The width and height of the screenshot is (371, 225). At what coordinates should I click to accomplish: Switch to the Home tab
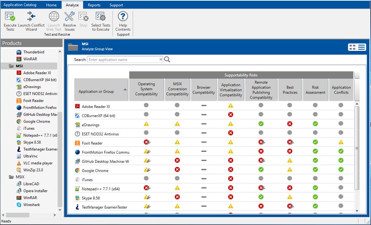click(51, 5)
